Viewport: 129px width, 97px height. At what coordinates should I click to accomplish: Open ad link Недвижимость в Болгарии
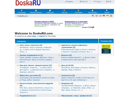coord(76,21)
